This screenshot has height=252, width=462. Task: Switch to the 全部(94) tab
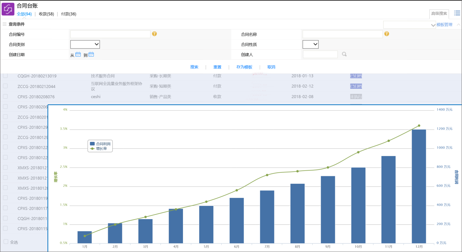[24, 14]
